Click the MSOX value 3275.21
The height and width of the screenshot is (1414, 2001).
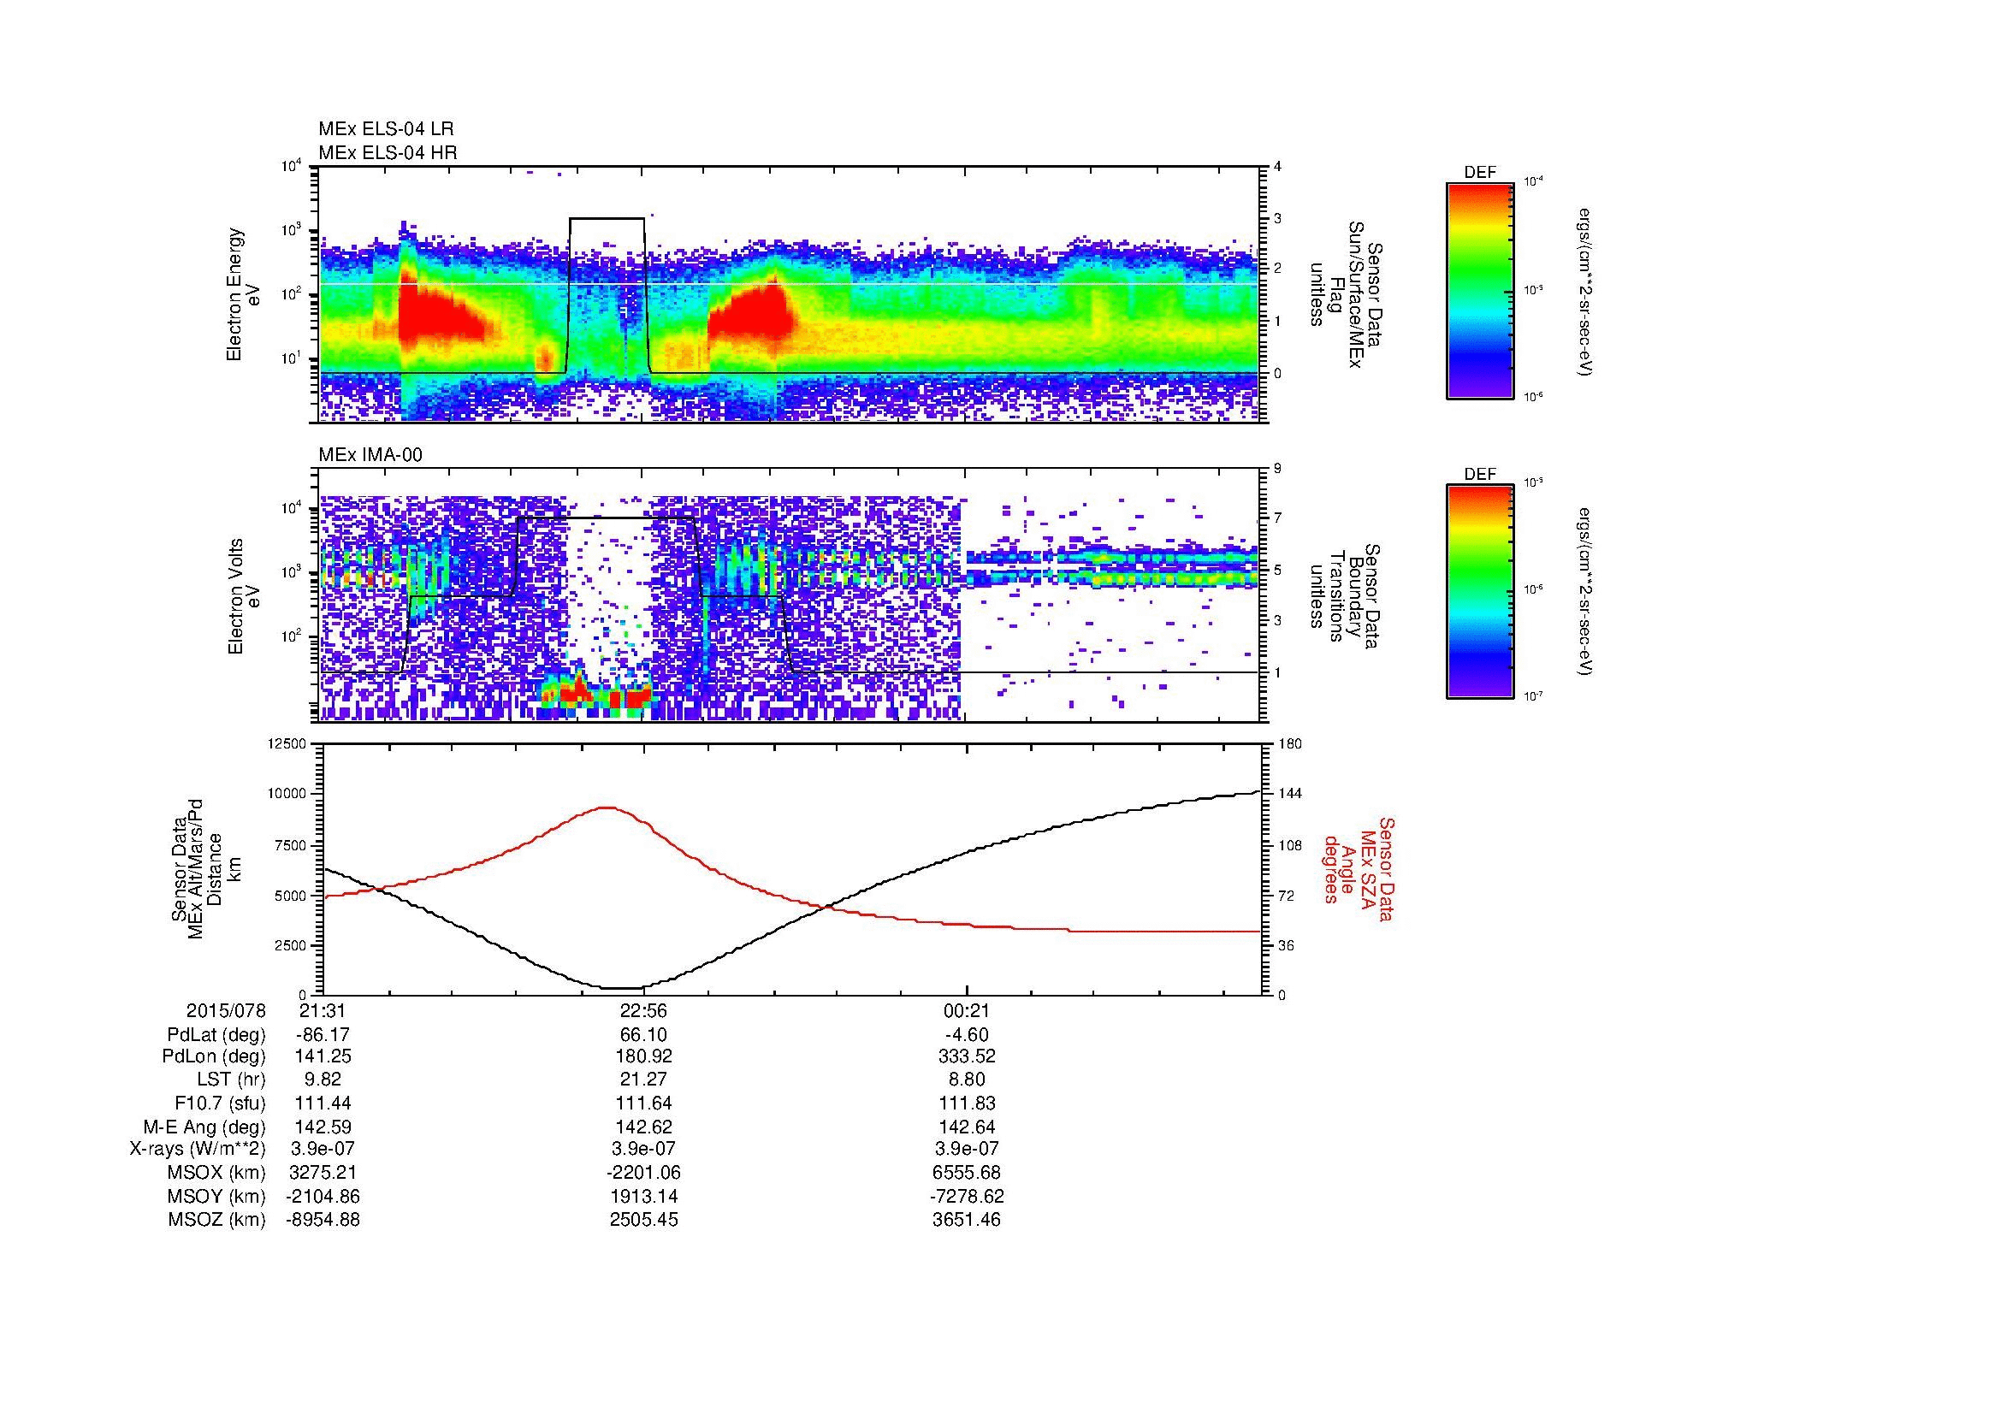323,1173
